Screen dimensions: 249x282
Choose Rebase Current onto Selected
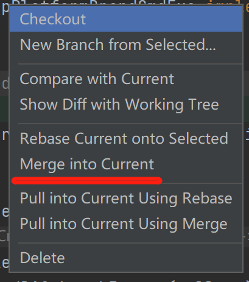(x=126, y=138)
